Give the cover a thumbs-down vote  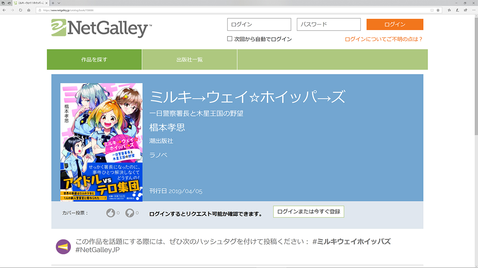(x=130, y=213)
